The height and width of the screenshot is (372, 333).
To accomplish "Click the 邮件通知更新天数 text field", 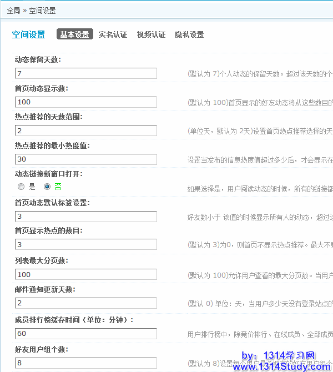I will pyautogui.click(x=86, y=303).
